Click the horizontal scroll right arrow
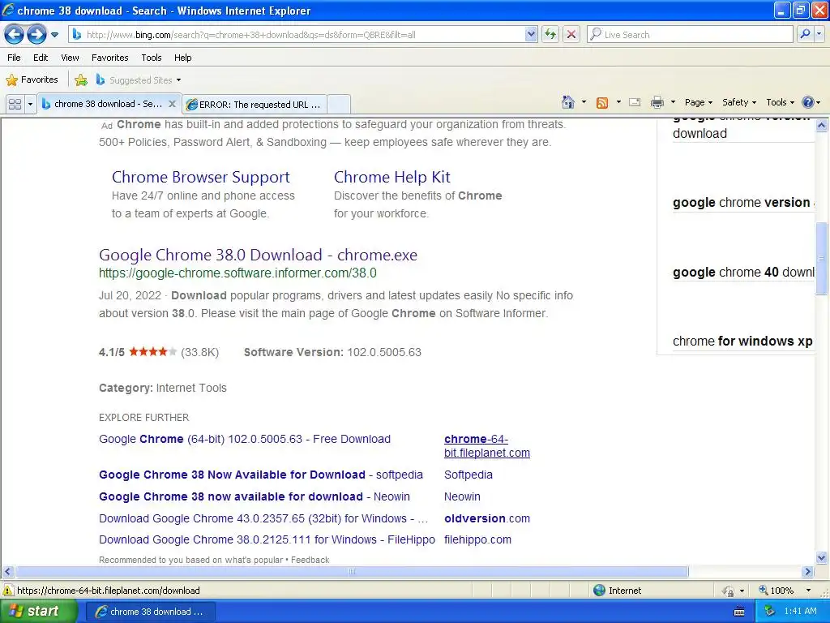Image resolution: width=830 pixels, height=623 pixels. (x=808, y=572)
